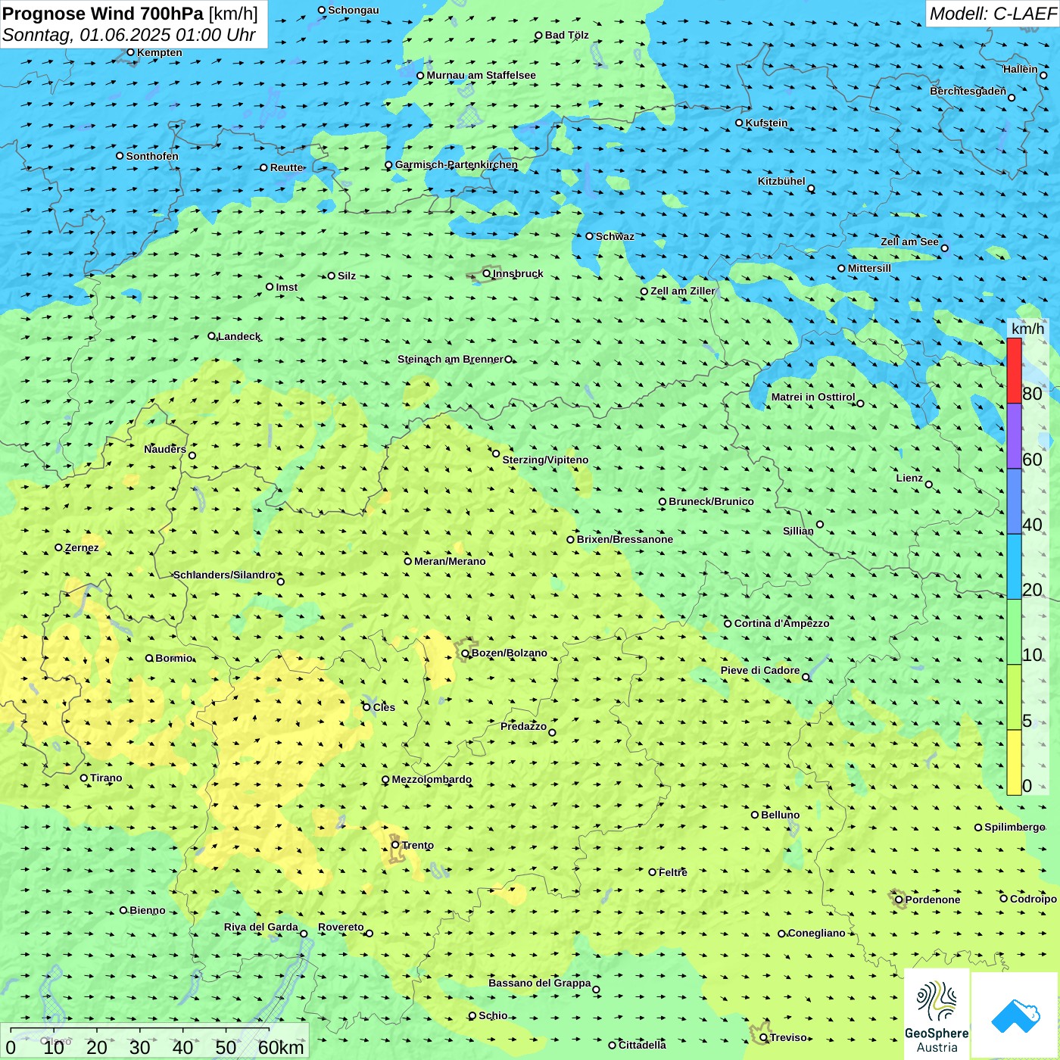Viewport: 1060px width, 1060px height.
Task: Click the 'Sterzing/Vipiteno' label
Action: (545, 460)
